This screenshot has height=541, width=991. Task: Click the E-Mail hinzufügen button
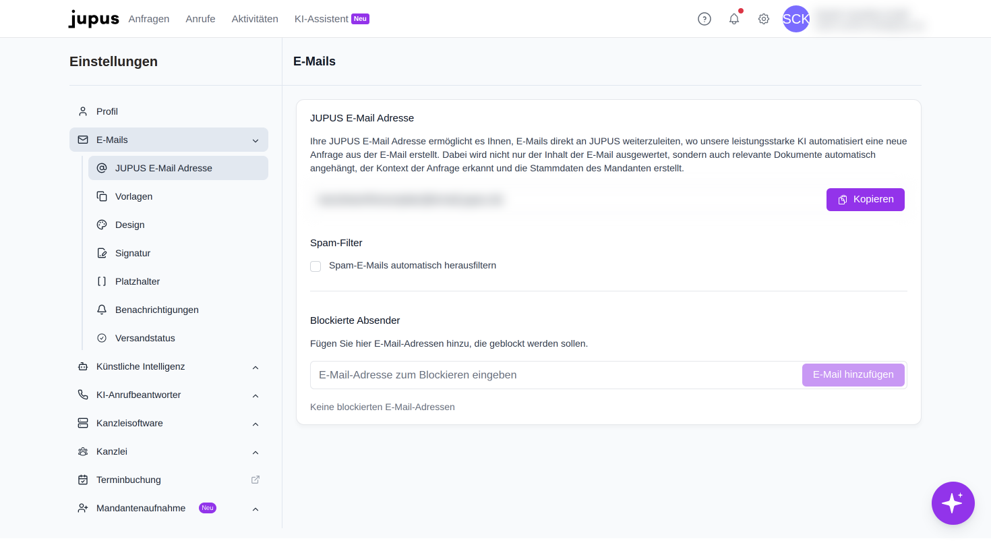[x=853, y=375]
